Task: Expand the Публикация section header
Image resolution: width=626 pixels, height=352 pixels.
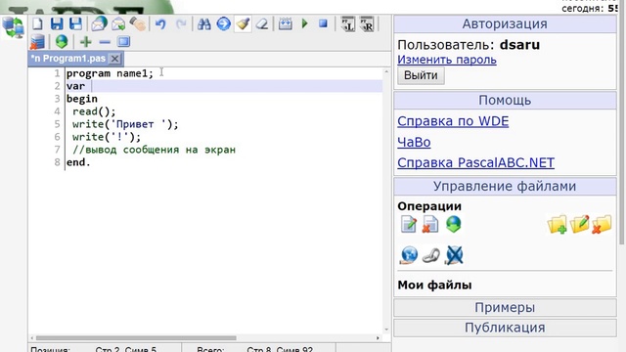Action: [505, 328]
